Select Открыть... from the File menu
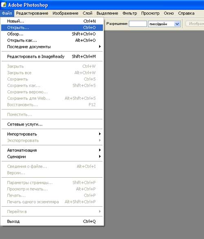Screen dimensions: 204x239 point(52,28)
